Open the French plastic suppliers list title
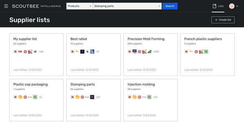 click(x=203, y=39)
